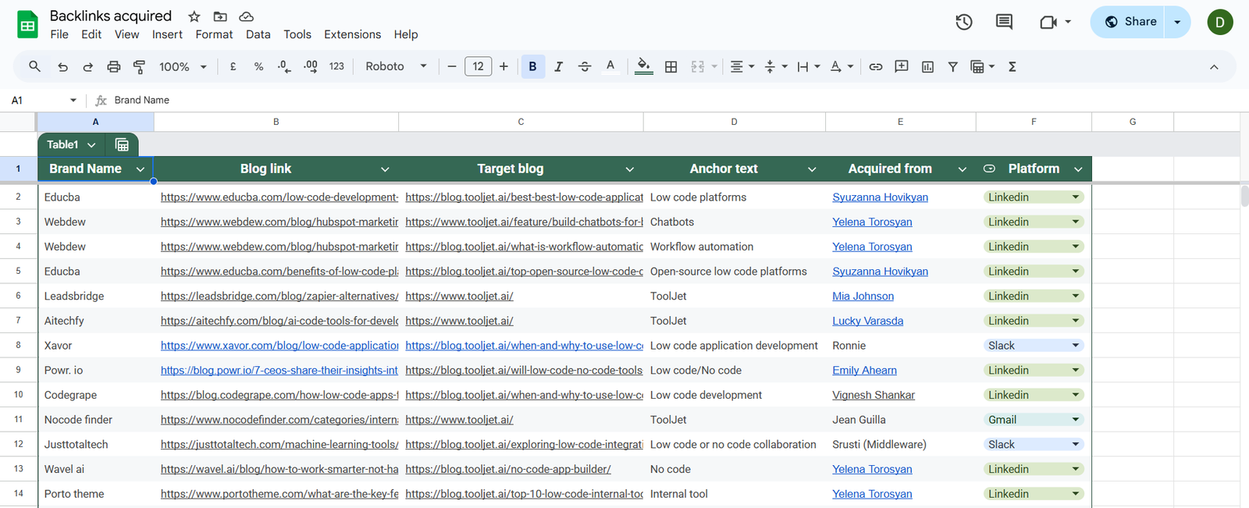Toggle italic formatting
1249x508 pixels.
pyautogui.click(x=558, y=67)
